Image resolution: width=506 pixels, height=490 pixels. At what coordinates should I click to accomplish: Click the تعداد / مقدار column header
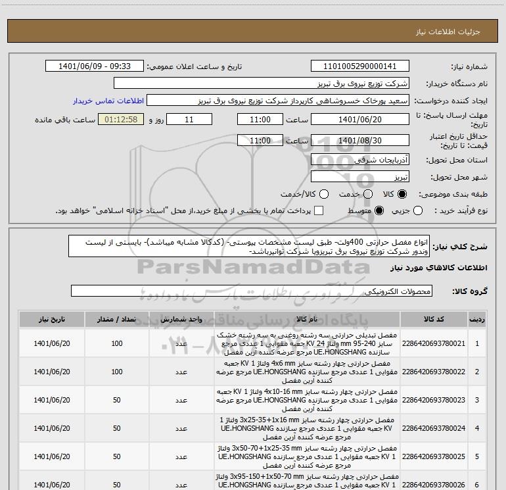117,319
